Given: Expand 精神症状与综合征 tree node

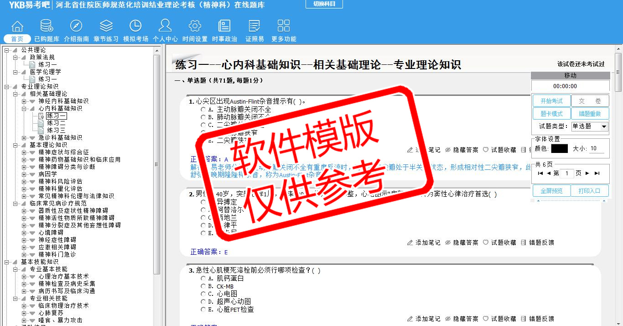Looking at the screenshot, I should pyautogui.click(x=24, y=152).
